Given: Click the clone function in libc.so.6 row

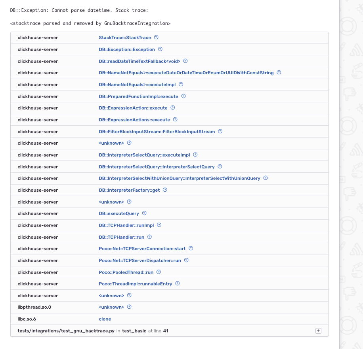Looking at the screenshot, I should (x=105, y=319).
